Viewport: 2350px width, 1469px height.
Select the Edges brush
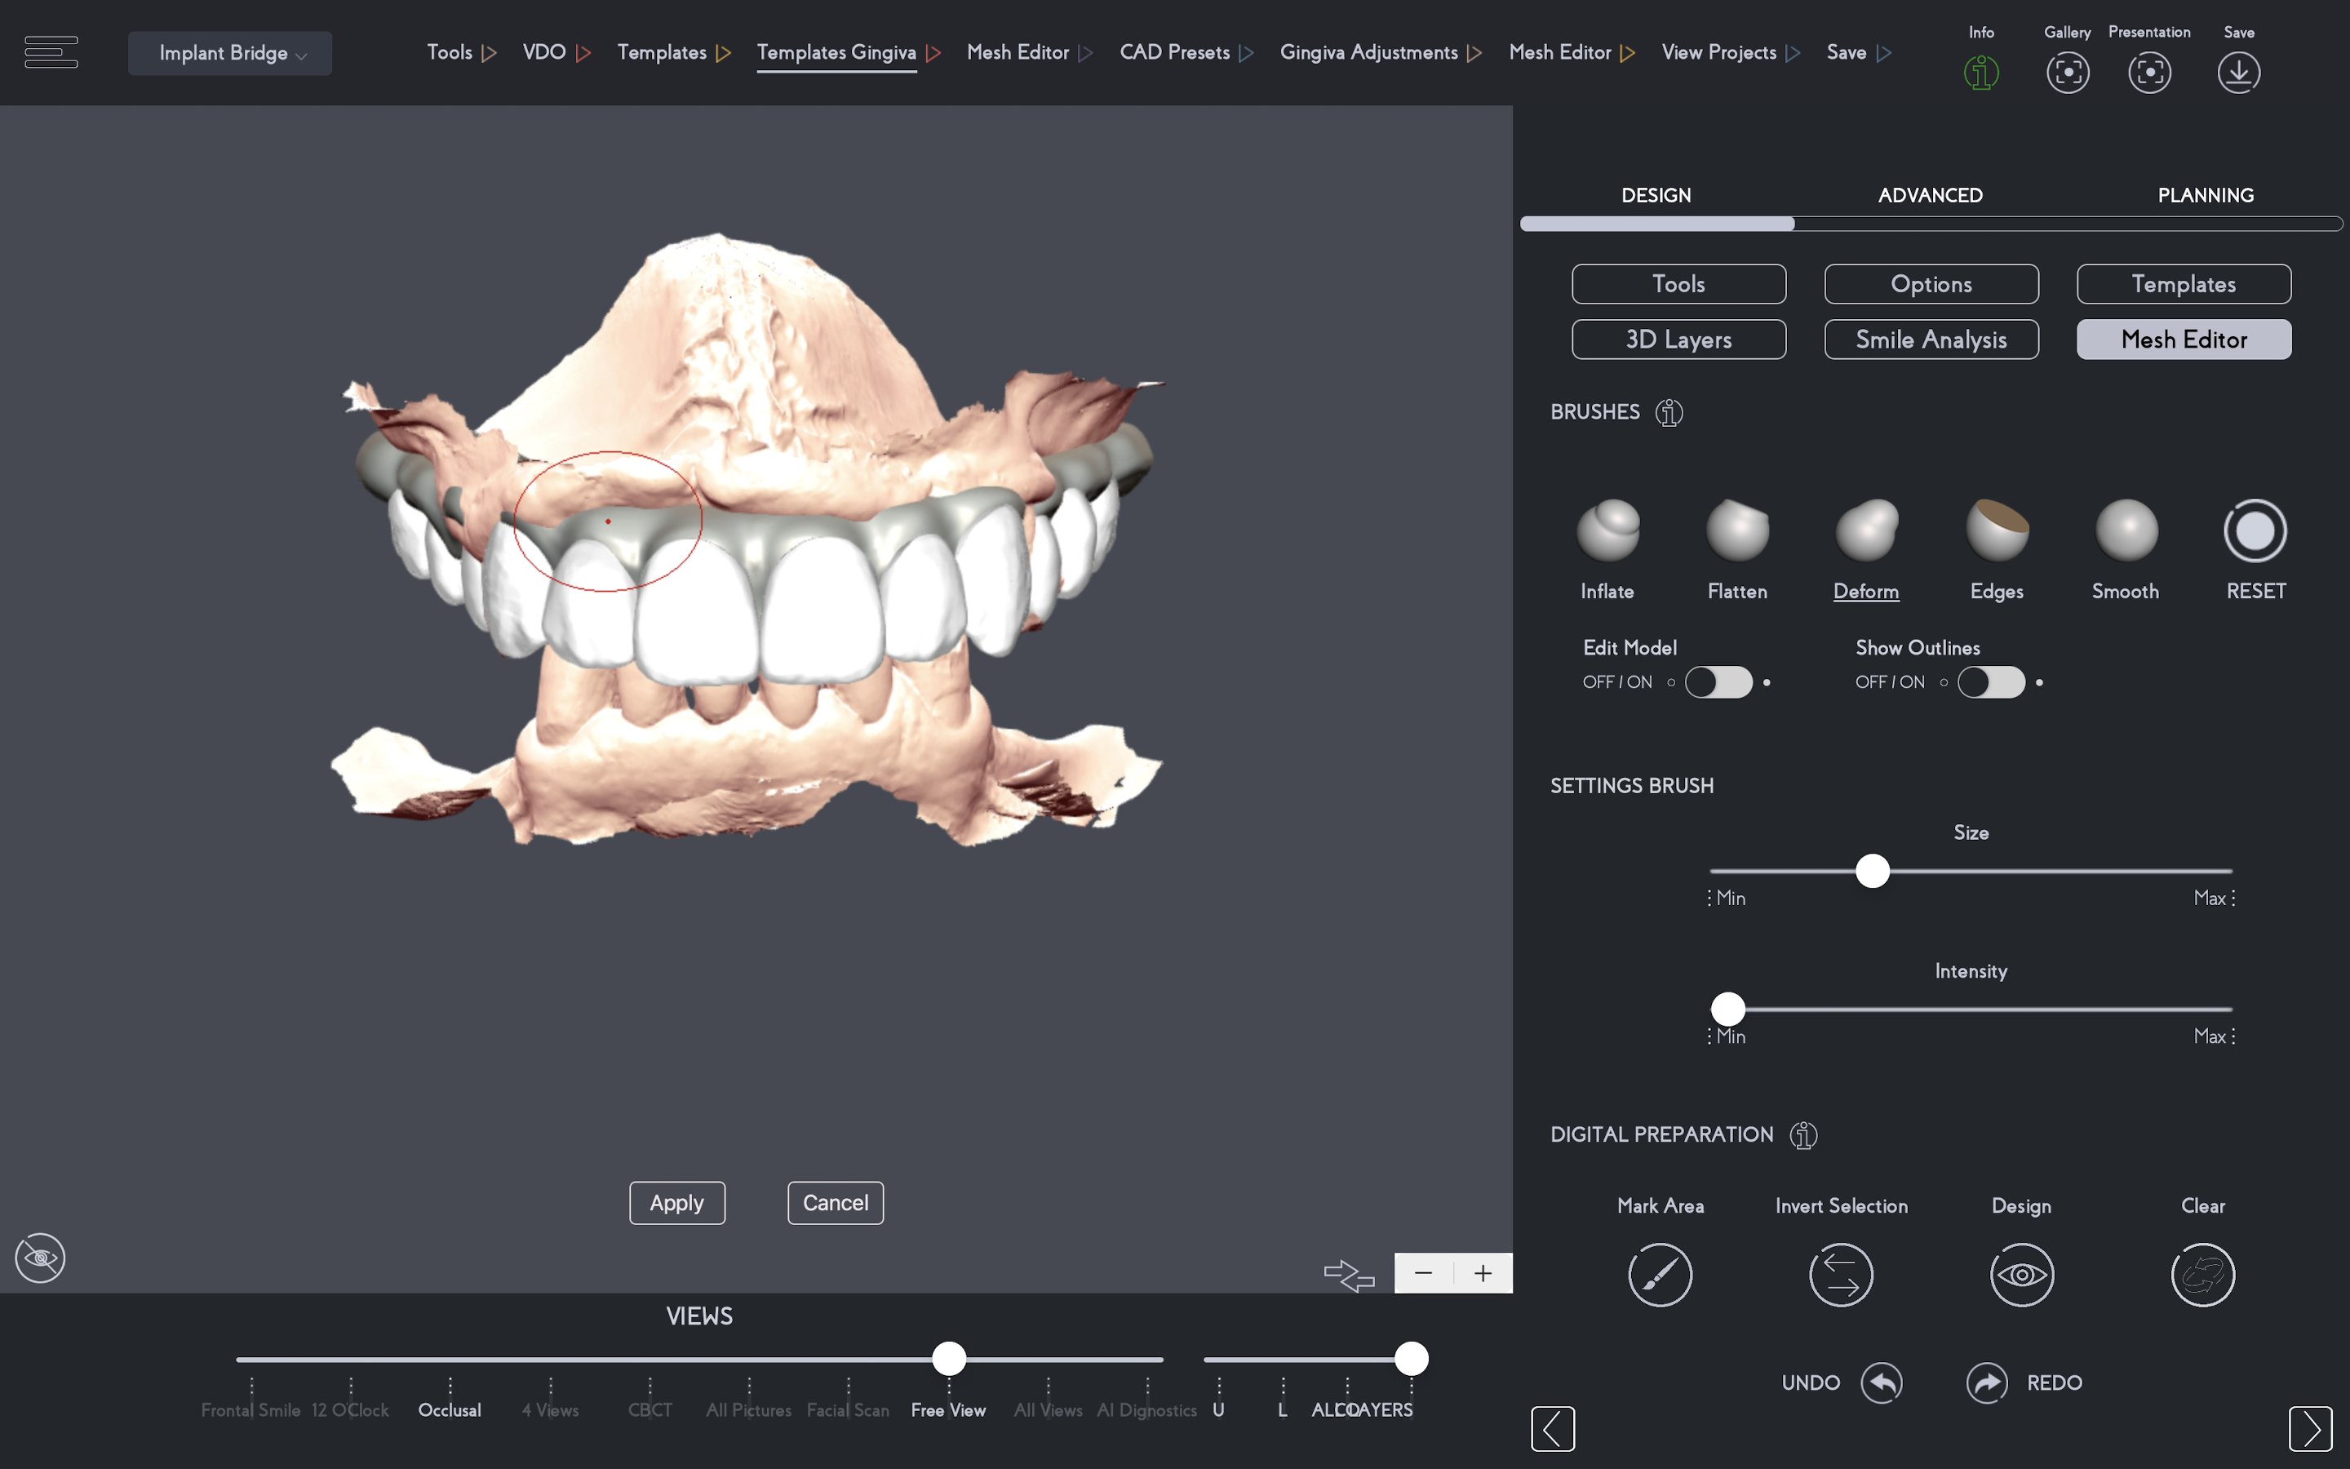1997,530
